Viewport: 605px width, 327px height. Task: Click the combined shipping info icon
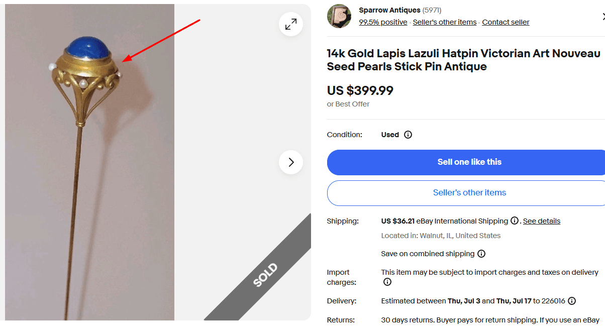tap(481, 254)
